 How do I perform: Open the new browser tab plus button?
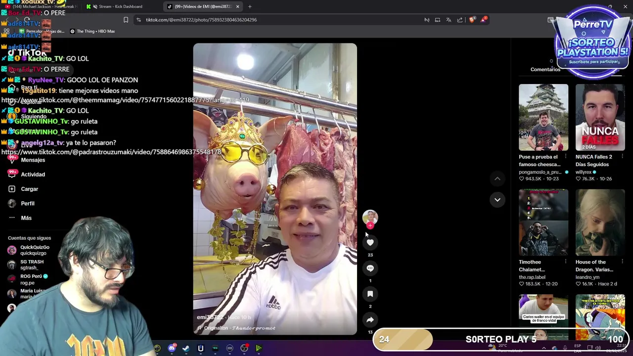point(250,6)
